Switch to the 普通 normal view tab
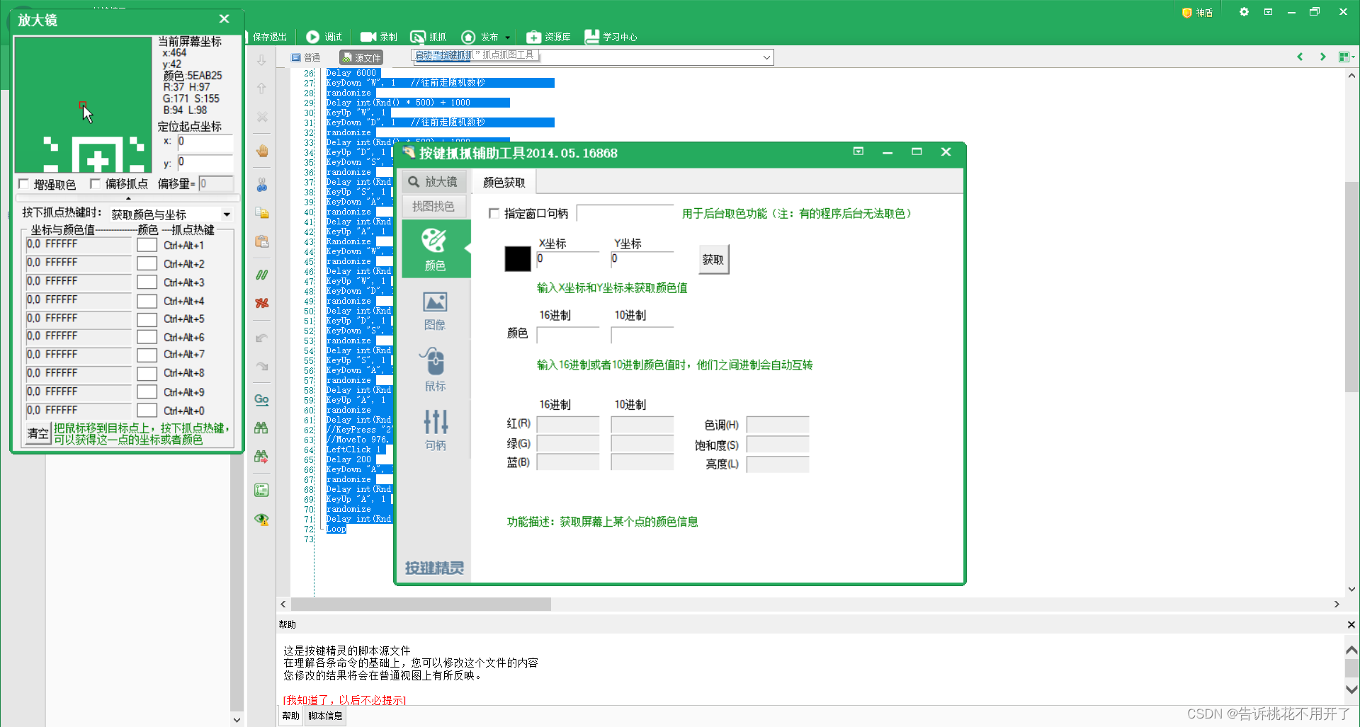Image resolution: width=1360 pixels, height=727 pixels. coord(306,57)
